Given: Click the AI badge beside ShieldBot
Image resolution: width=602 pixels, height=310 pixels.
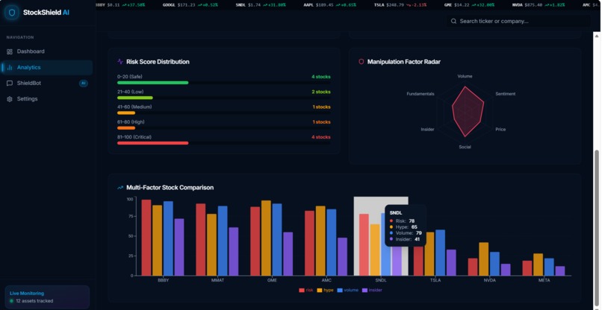Looking at the screenshot, I should pyautogui.click(x=84, y=83).
